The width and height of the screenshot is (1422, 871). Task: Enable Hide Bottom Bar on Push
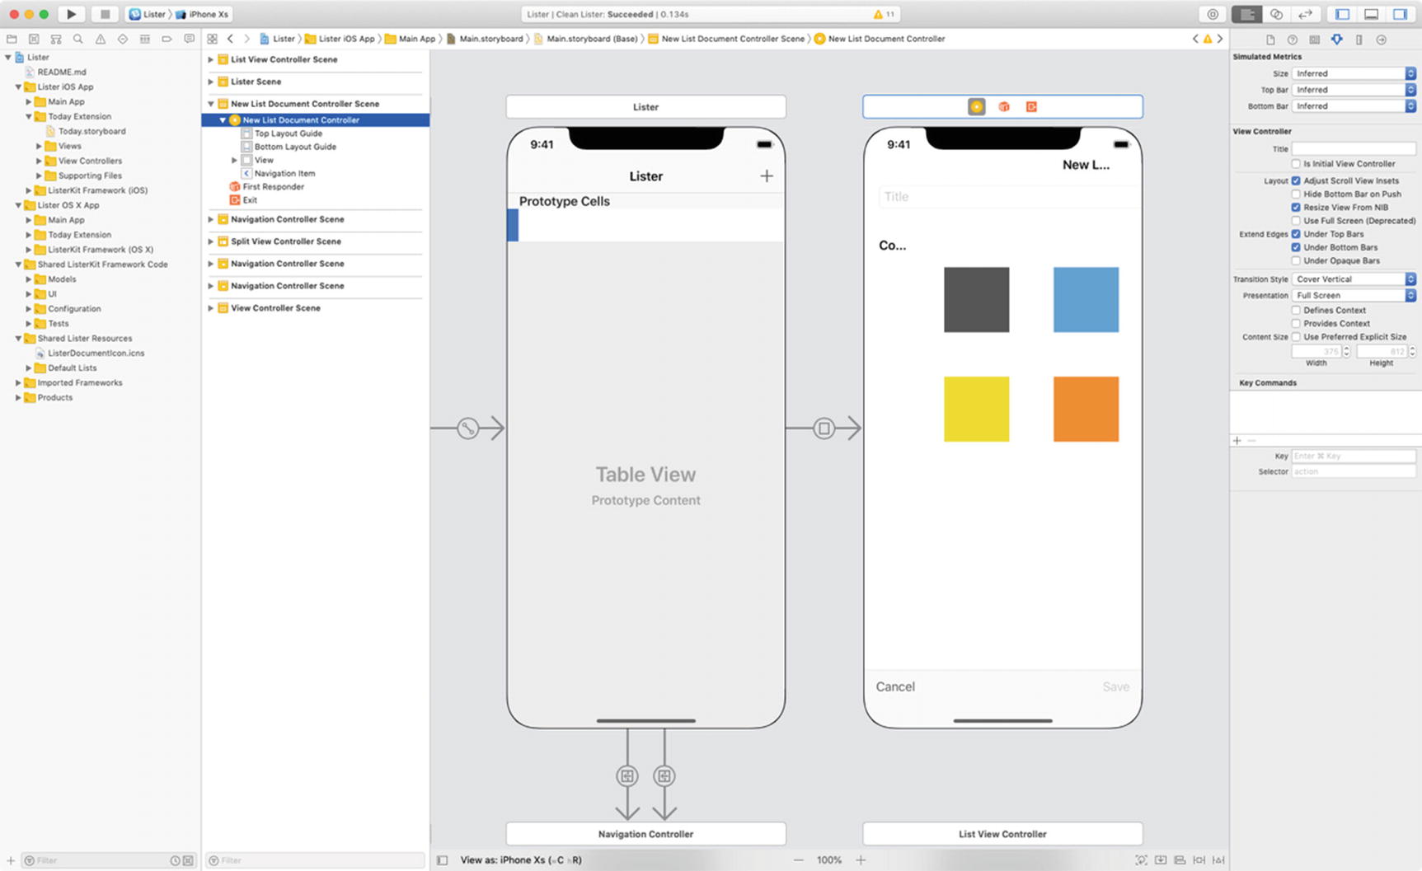[1296, 194]
